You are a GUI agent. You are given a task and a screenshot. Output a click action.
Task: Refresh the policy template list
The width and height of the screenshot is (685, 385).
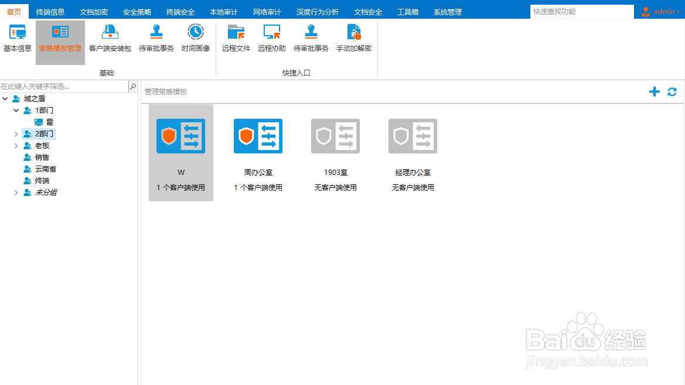click(x=672, y=91)
